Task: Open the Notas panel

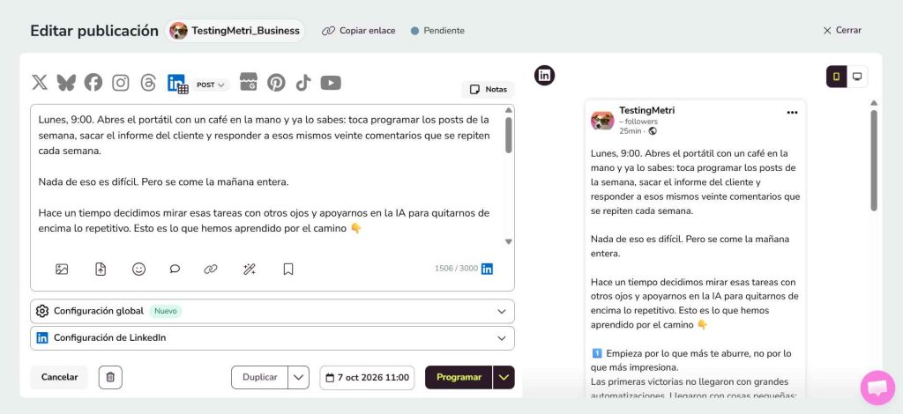Action: [489, 89]
